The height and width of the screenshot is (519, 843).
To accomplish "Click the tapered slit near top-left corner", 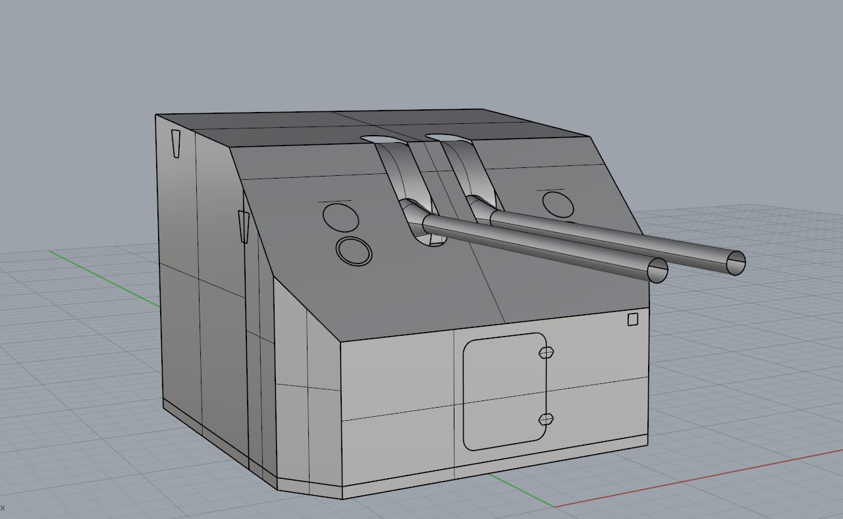I will pos(176,143).
